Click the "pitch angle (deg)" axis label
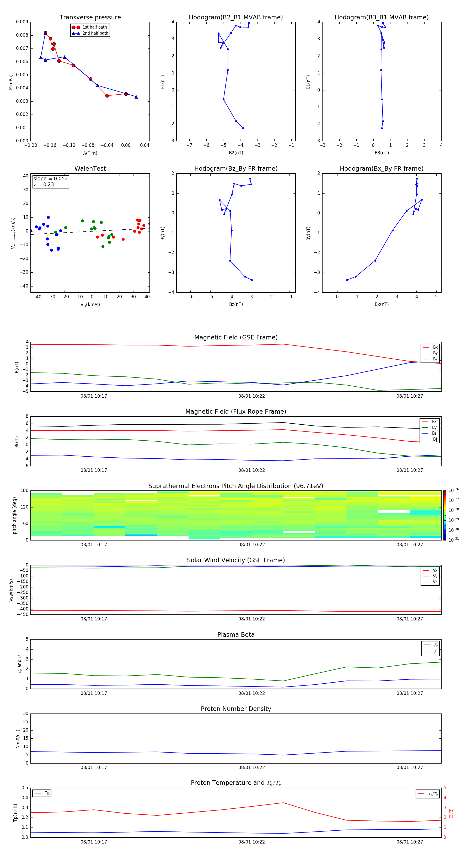This screenshot has height=865, width=472. coord(14,515)
